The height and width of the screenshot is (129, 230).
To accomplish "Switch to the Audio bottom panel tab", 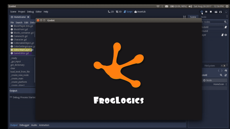I will click(34, 125).
